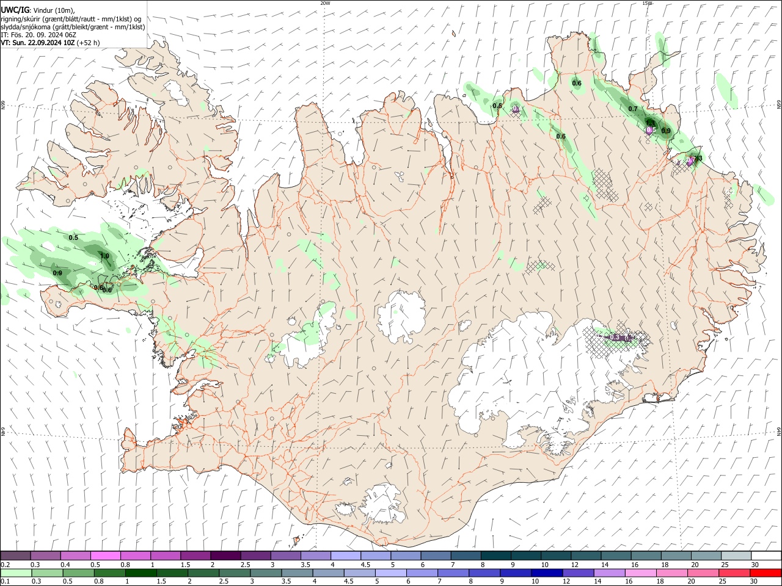782x586 pixels.
Task: Click the '0.9' value near the '0.7' label
Action: coord(666,131)
